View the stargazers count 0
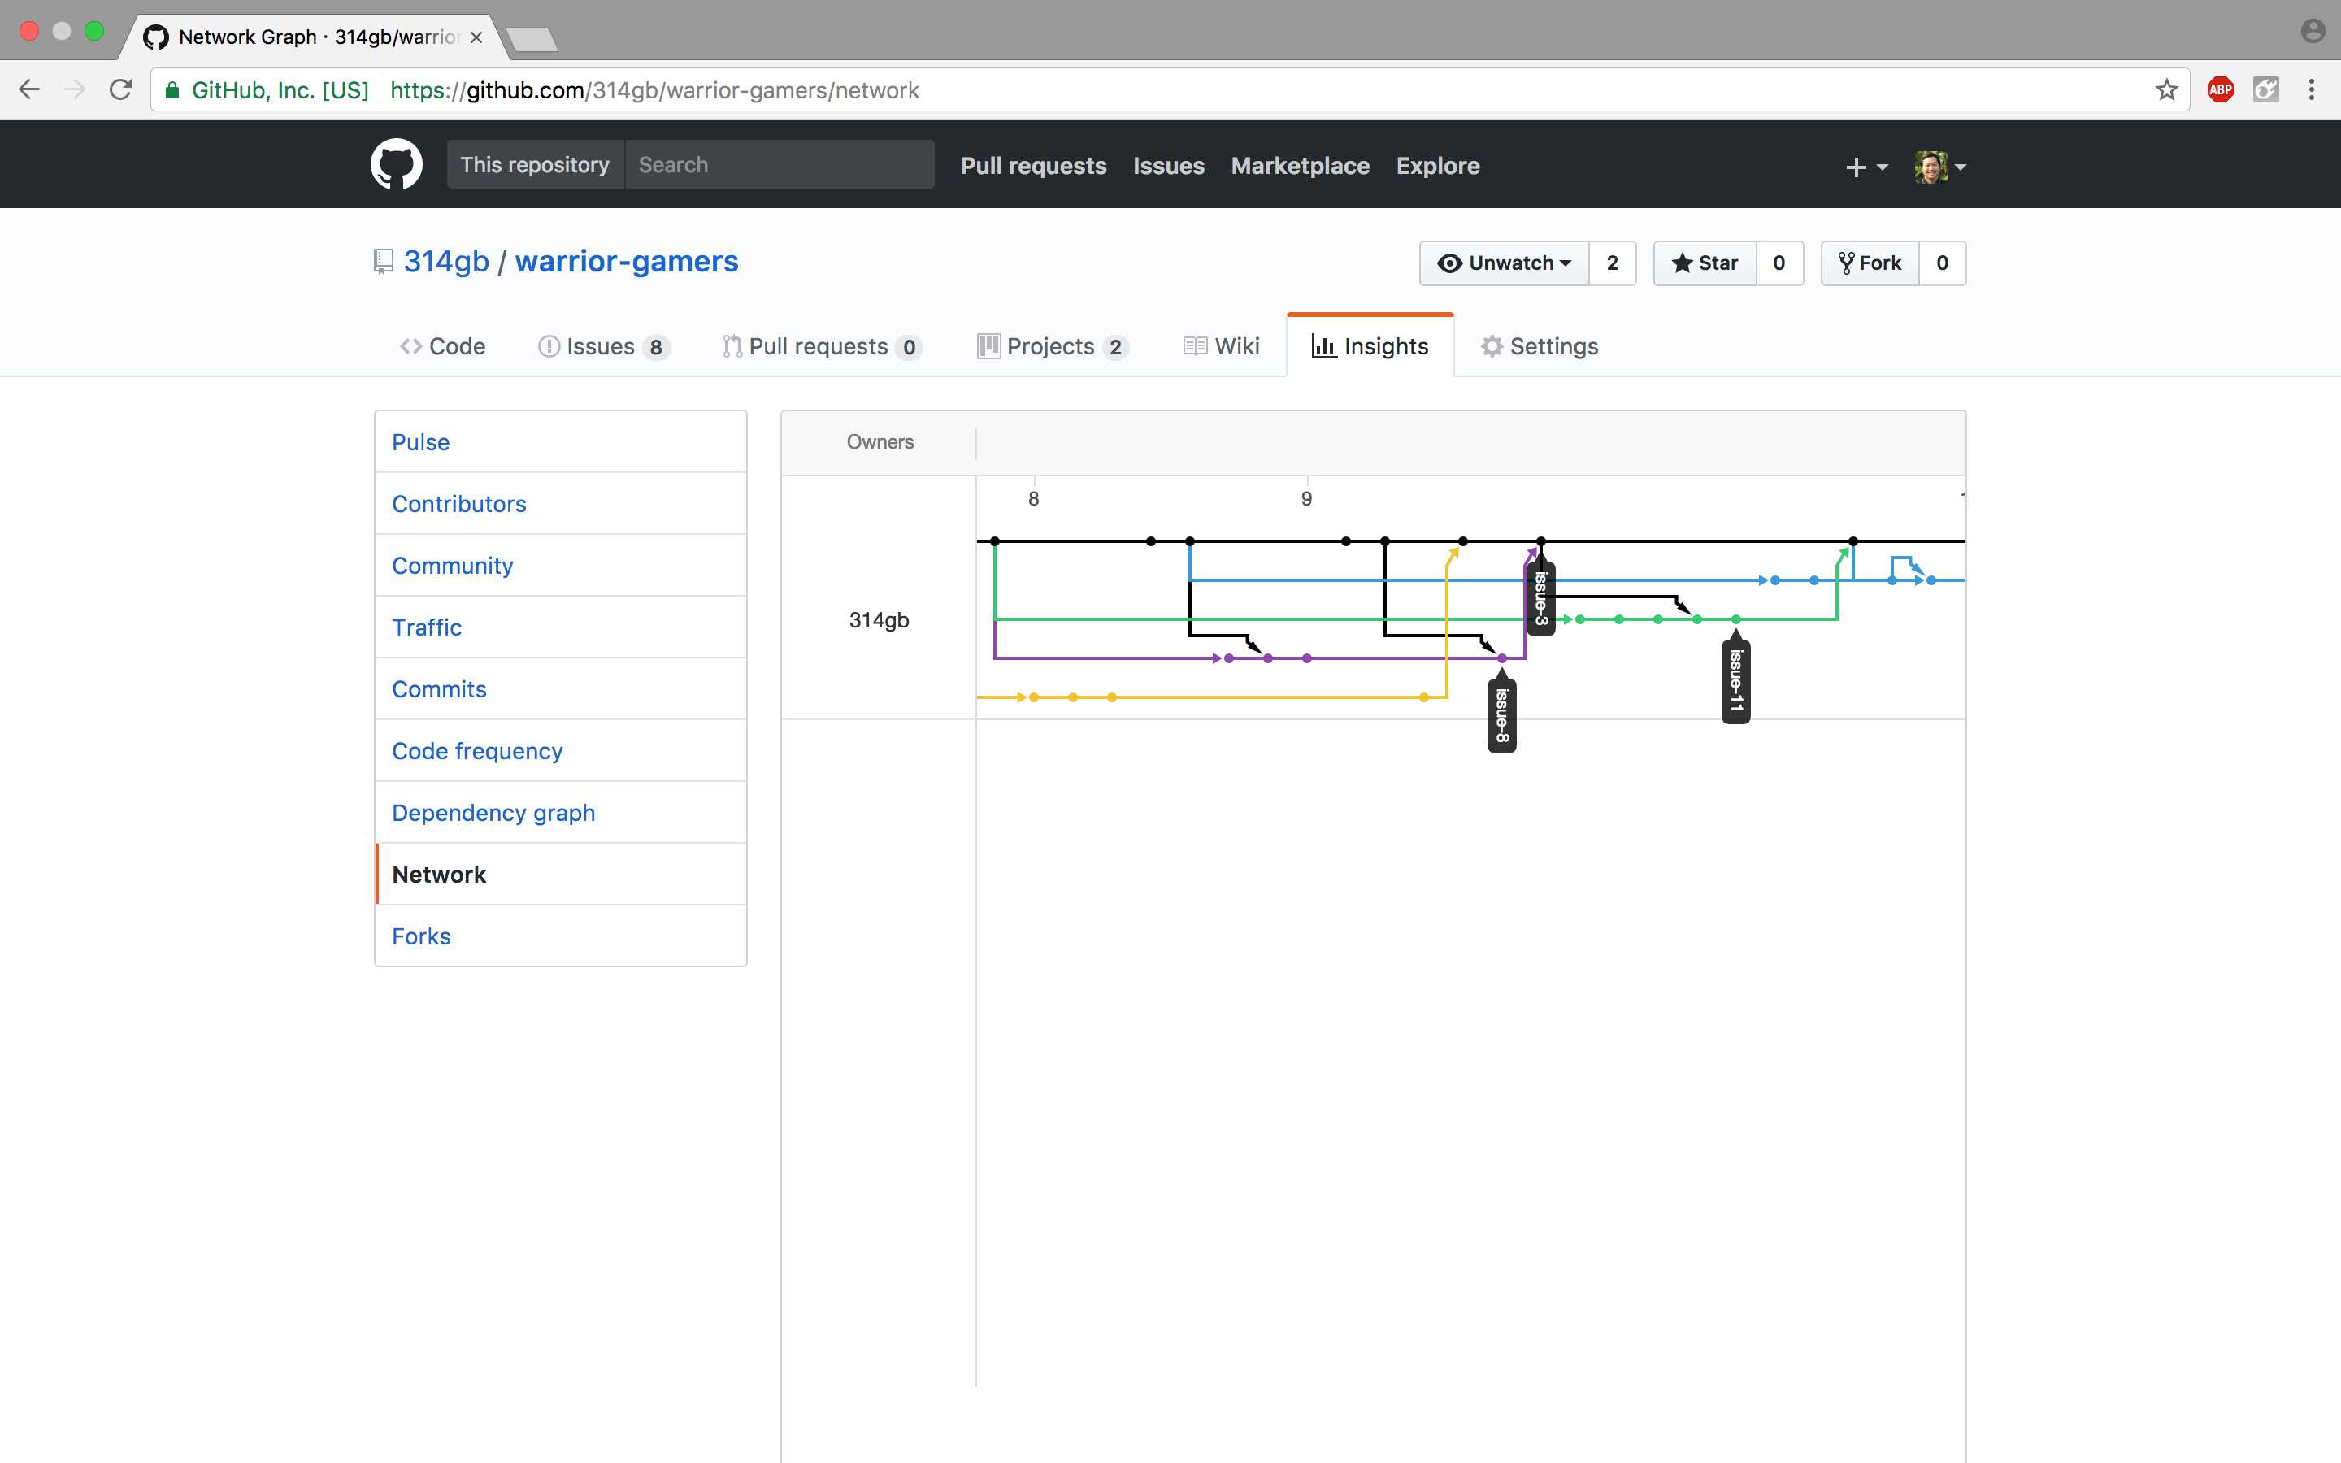Screen dimensions: 2341x1463 coord(1779,263)
